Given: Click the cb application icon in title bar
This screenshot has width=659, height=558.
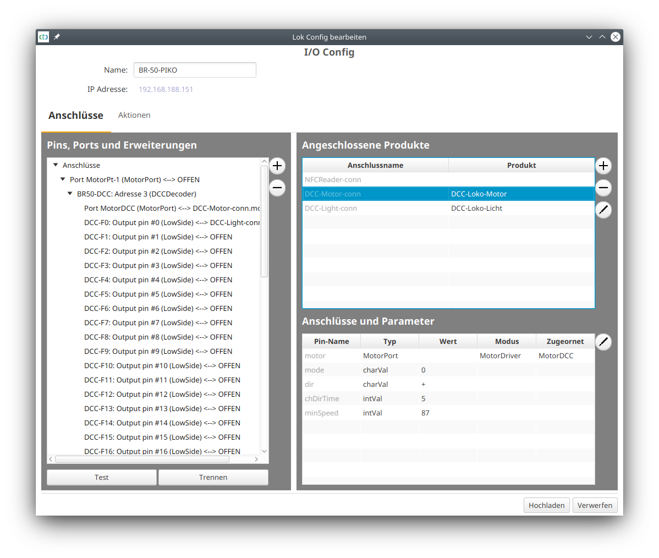Looking at the screenshot, I should click(x=43, y=37).
